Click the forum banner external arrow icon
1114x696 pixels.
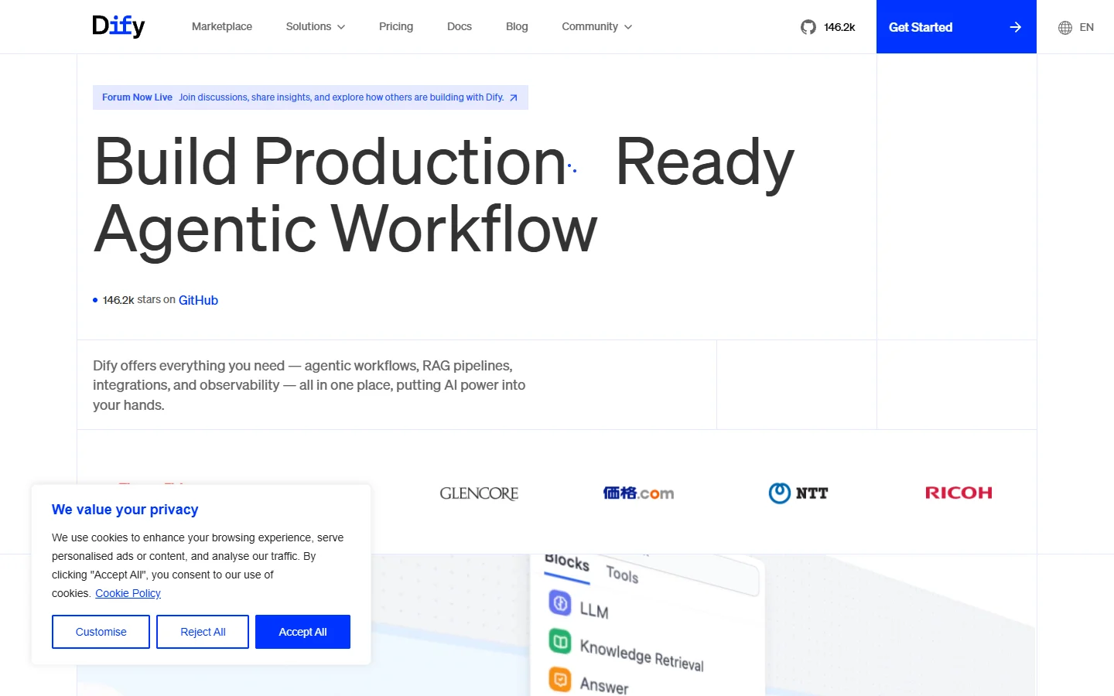coord(513,97)
